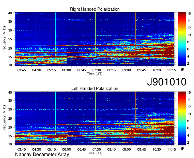The width and height of the screenshot is (194, 158).
Task: Click the 09:00 tick under Right Handed plot
Action: (x=127, y=70)
